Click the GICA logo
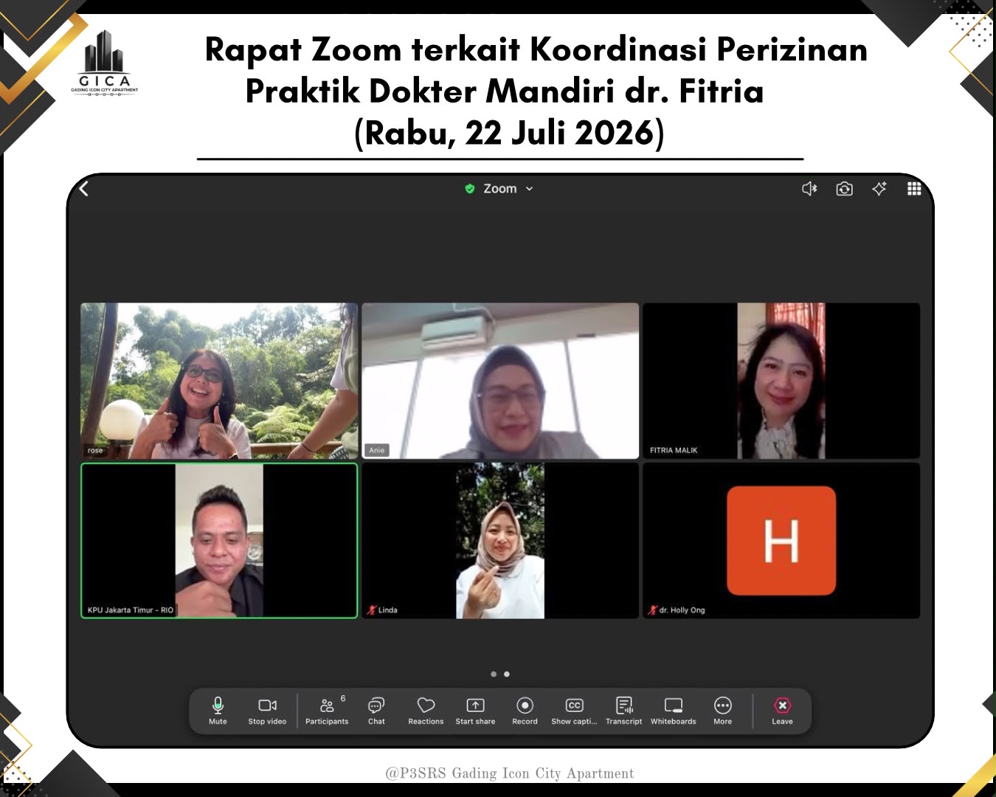The height and width of the screenshot is (797, 996). (x=104, y=63)
